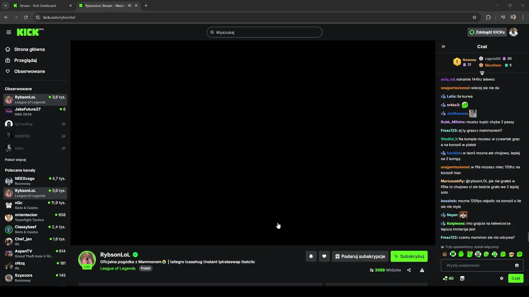This screenshot has height=297, width=529.
Task: Click Podaruj subskrypcje gift button
Action: [x=360, y=256]
